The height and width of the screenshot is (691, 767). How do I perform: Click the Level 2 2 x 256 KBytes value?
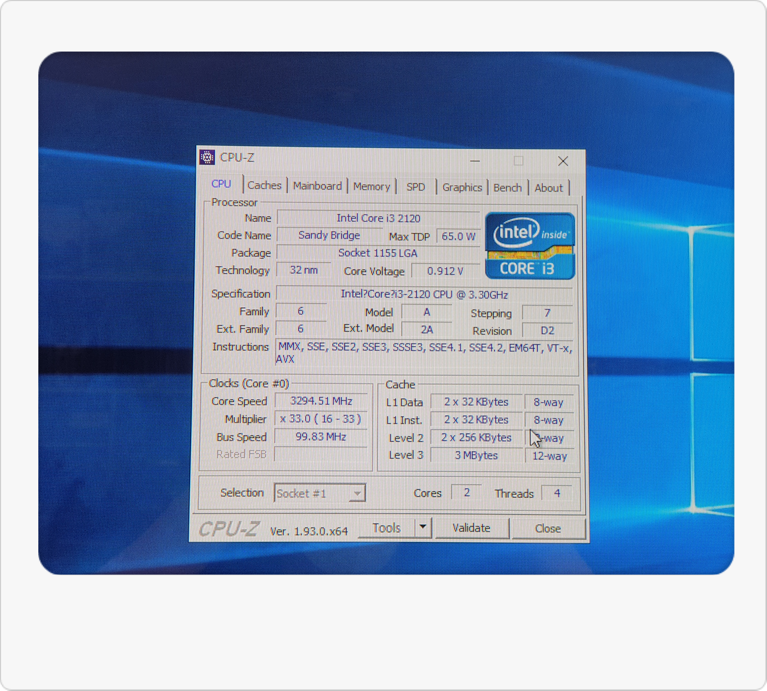pos(476,438)
